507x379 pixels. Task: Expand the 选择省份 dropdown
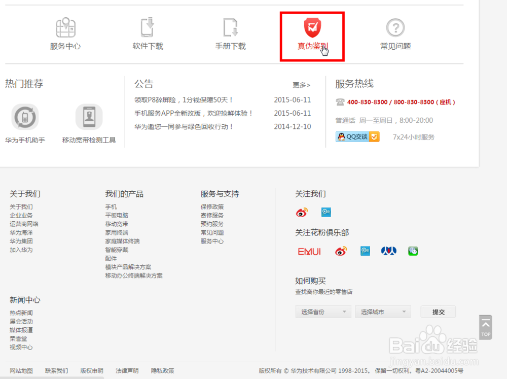pos(323,312)
